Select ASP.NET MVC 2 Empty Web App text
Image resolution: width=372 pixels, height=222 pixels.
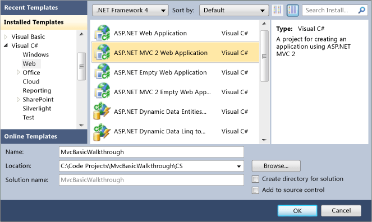coord(162,92)
